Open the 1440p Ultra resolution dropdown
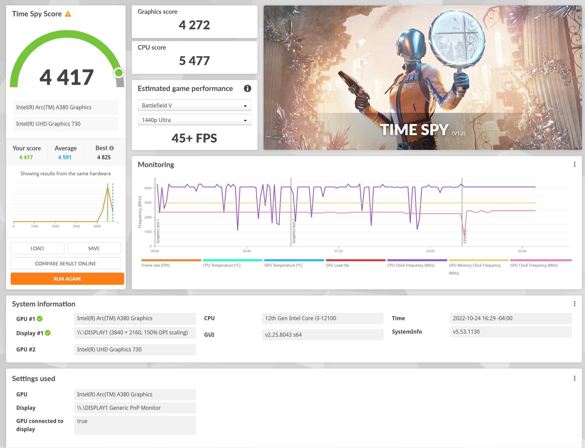This screenshot has width=585, height=448. pos(194,120)
